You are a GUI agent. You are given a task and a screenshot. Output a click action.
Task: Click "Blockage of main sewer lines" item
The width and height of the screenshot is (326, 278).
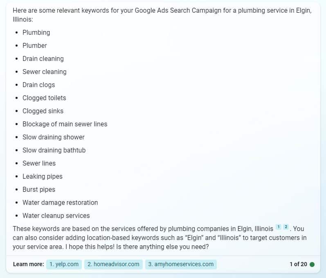(x=65, y=124)
